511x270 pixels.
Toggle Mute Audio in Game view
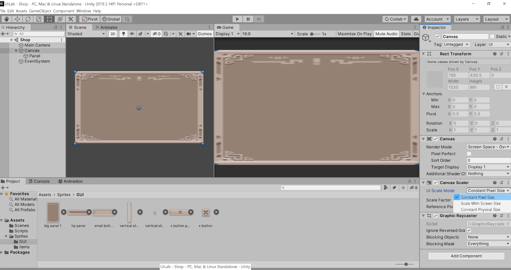(x=386, y=34)
